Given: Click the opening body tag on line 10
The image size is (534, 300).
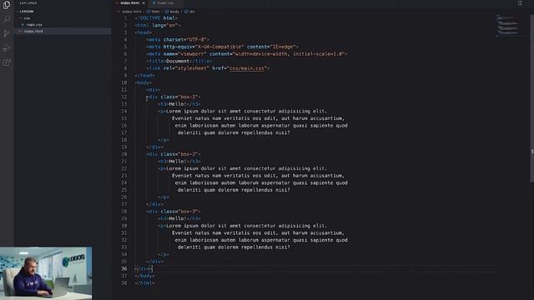Looking at the screenshot, I should [x=144, y=82].
